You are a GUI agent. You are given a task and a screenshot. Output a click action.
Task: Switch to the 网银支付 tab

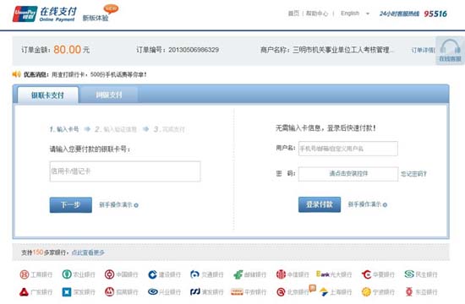pos(109,95)
